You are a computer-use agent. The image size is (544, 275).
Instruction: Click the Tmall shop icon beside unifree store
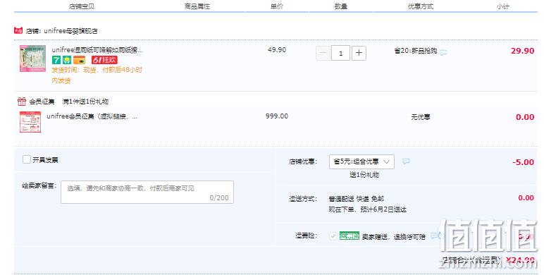pos(18,30)
